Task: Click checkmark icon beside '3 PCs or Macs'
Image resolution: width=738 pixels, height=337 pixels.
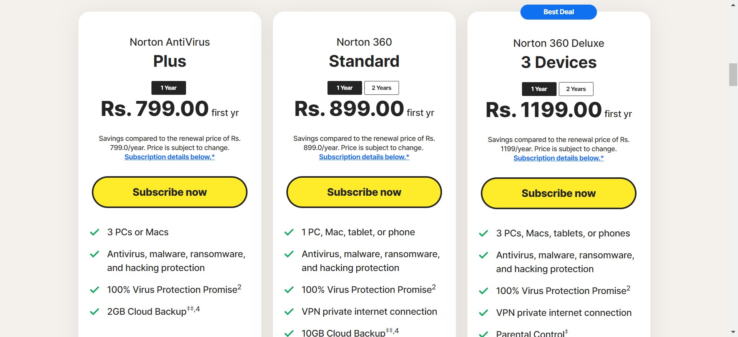Action: point(95,232)
